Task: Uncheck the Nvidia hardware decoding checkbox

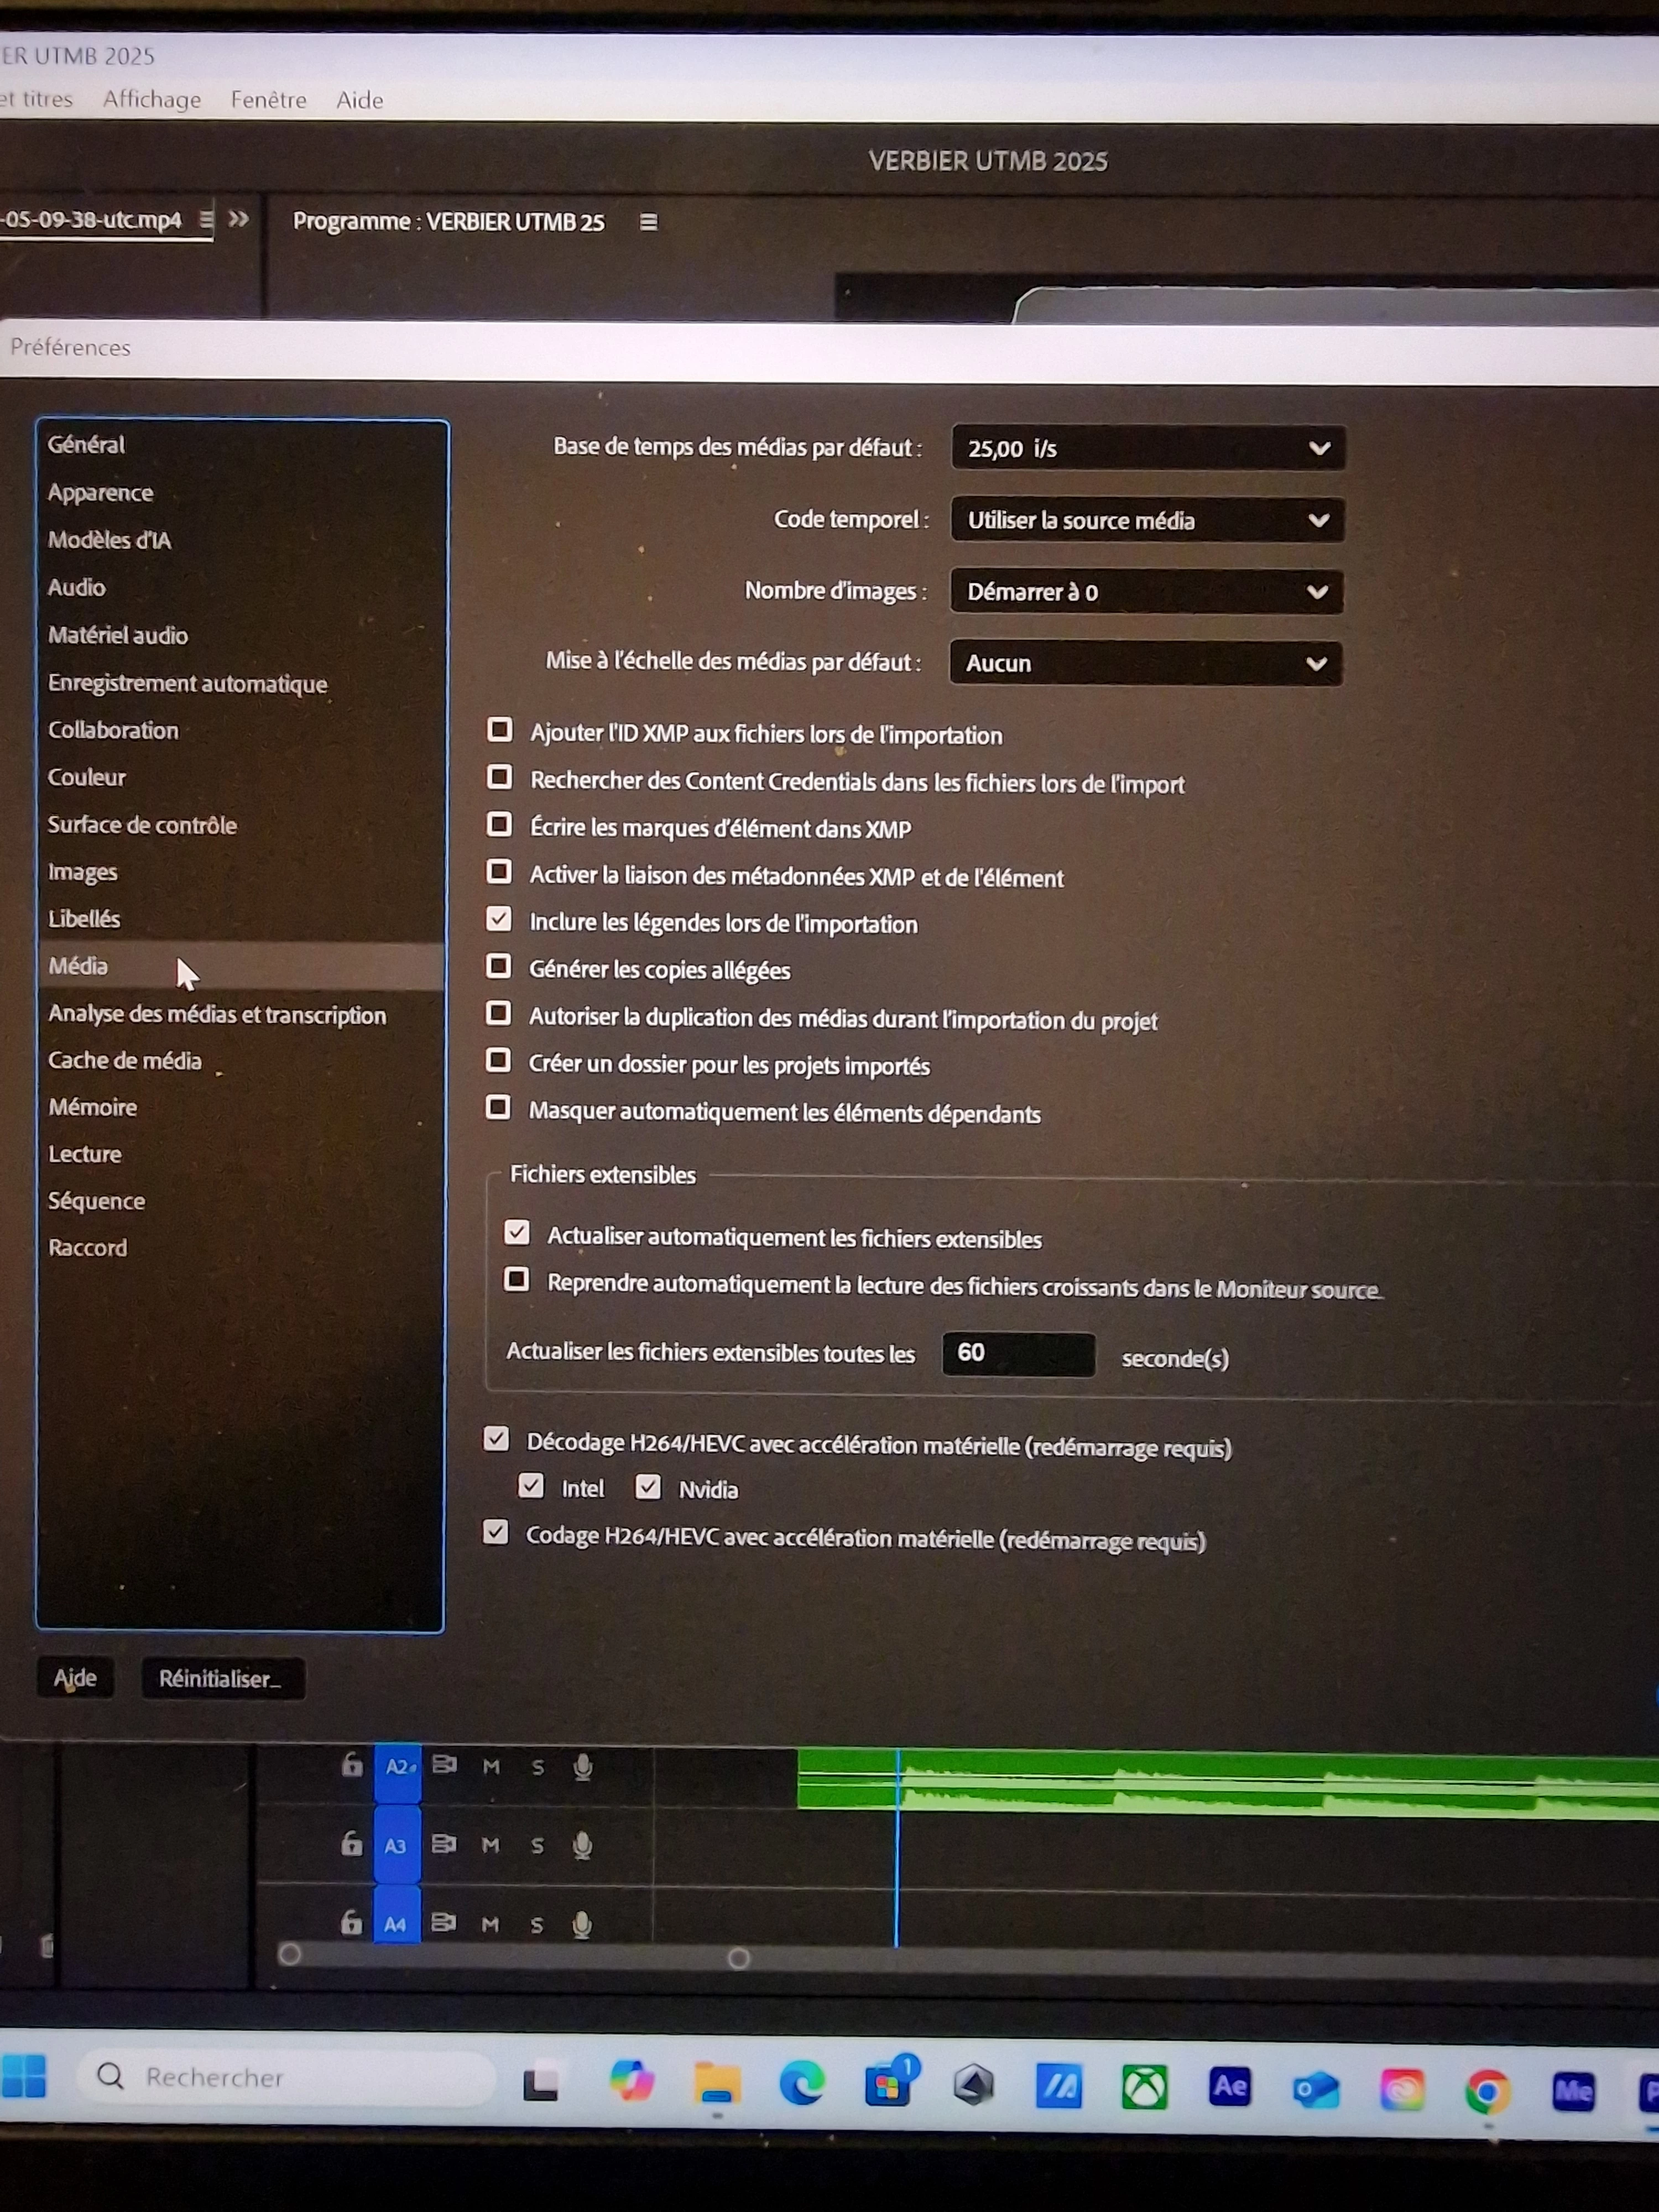Action: [648, 1487]
